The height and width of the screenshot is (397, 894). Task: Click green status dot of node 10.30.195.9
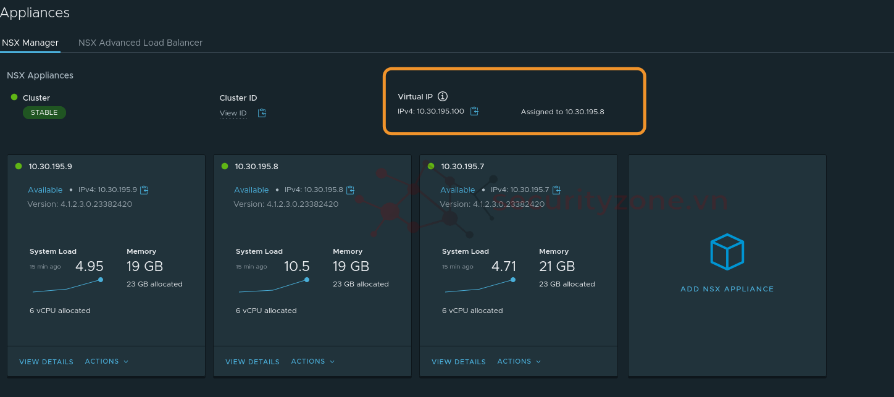click(x=19, y=166)
